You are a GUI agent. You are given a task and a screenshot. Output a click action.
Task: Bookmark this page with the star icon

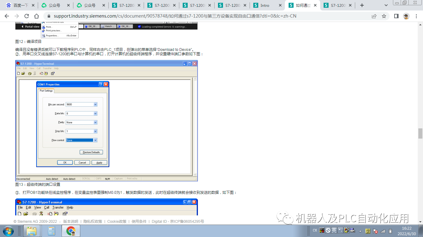tap(384, 16)
